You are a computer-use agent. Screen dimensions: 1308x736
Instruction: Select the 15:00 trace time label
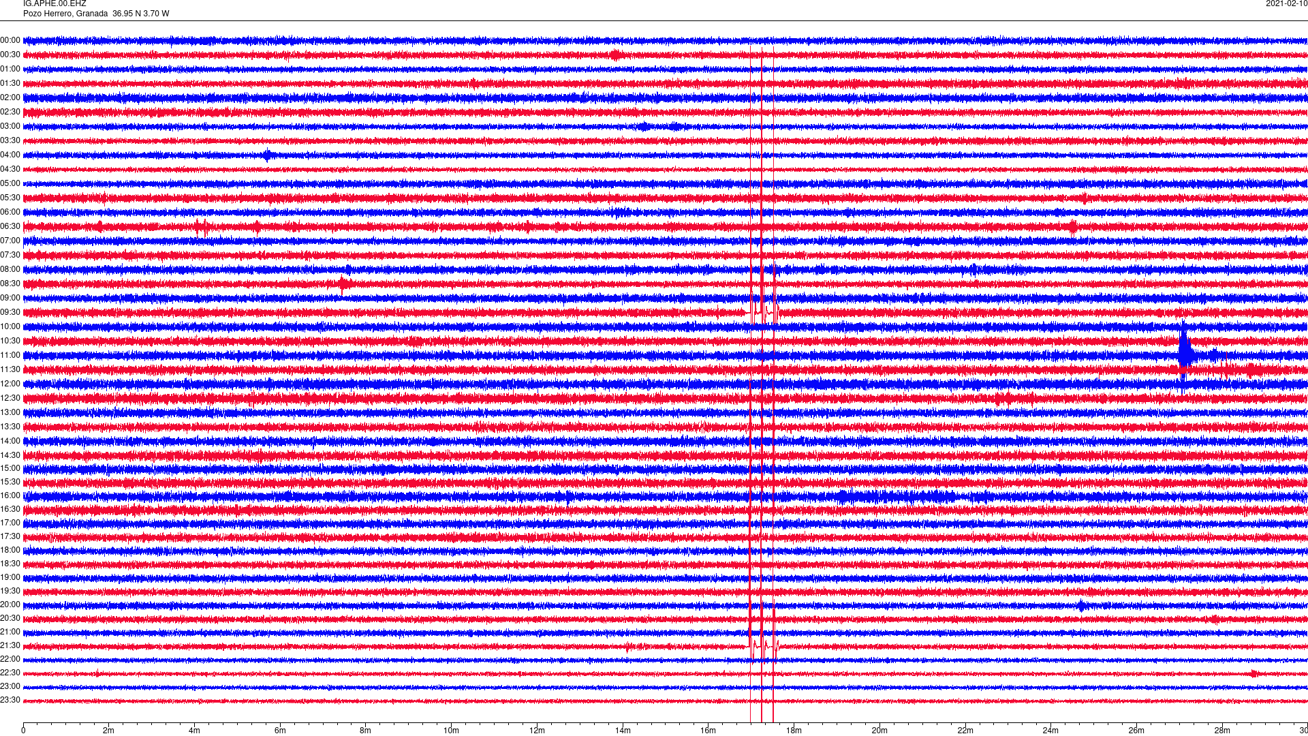(10, 469)
